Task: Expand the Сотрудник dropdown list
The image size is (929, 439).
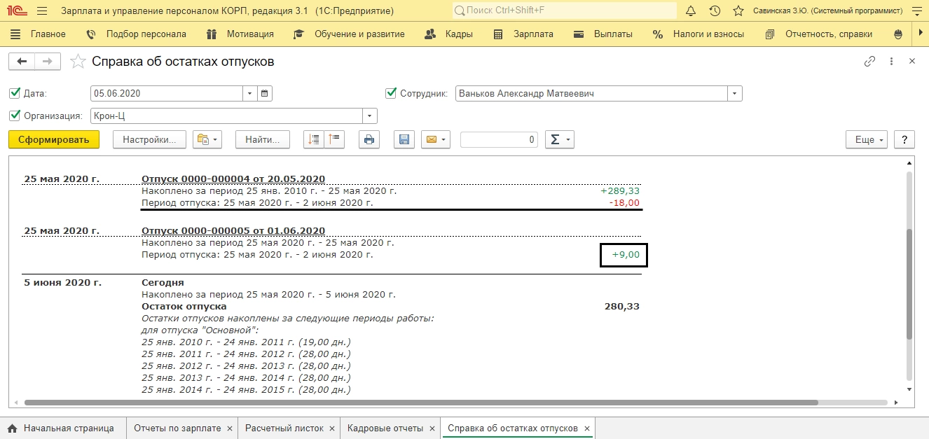Action: click(734, 93)
